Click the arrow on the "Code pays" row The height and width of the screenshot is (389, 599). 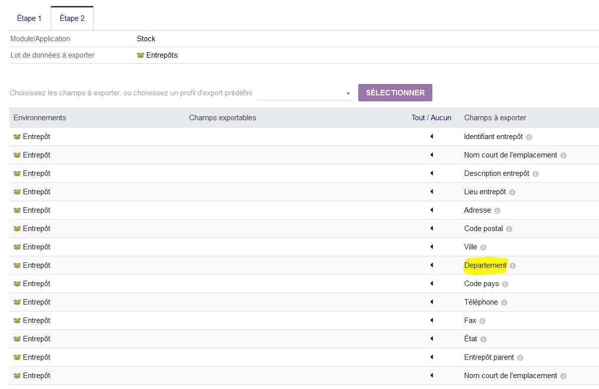click(431, 284)
